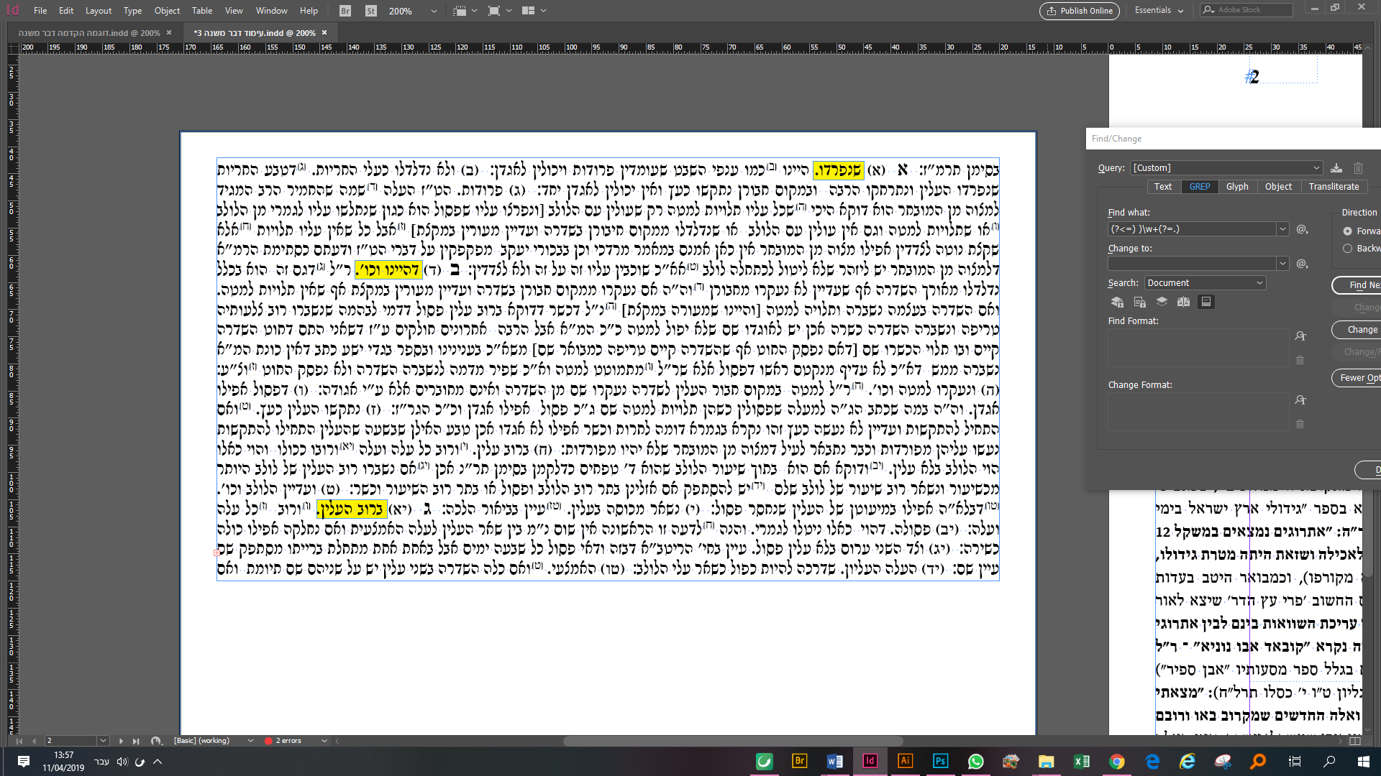Toggle Include Master Pages search option
Viewport: 1381px width, 776px height.
pyautogui.click(x=1183, y=302)
